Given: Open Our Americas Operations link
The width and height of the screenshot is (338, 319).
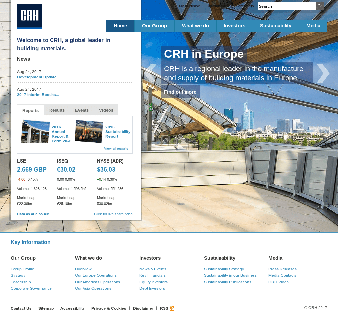Looking at the screenshot, I should click(x=97, y=282).
